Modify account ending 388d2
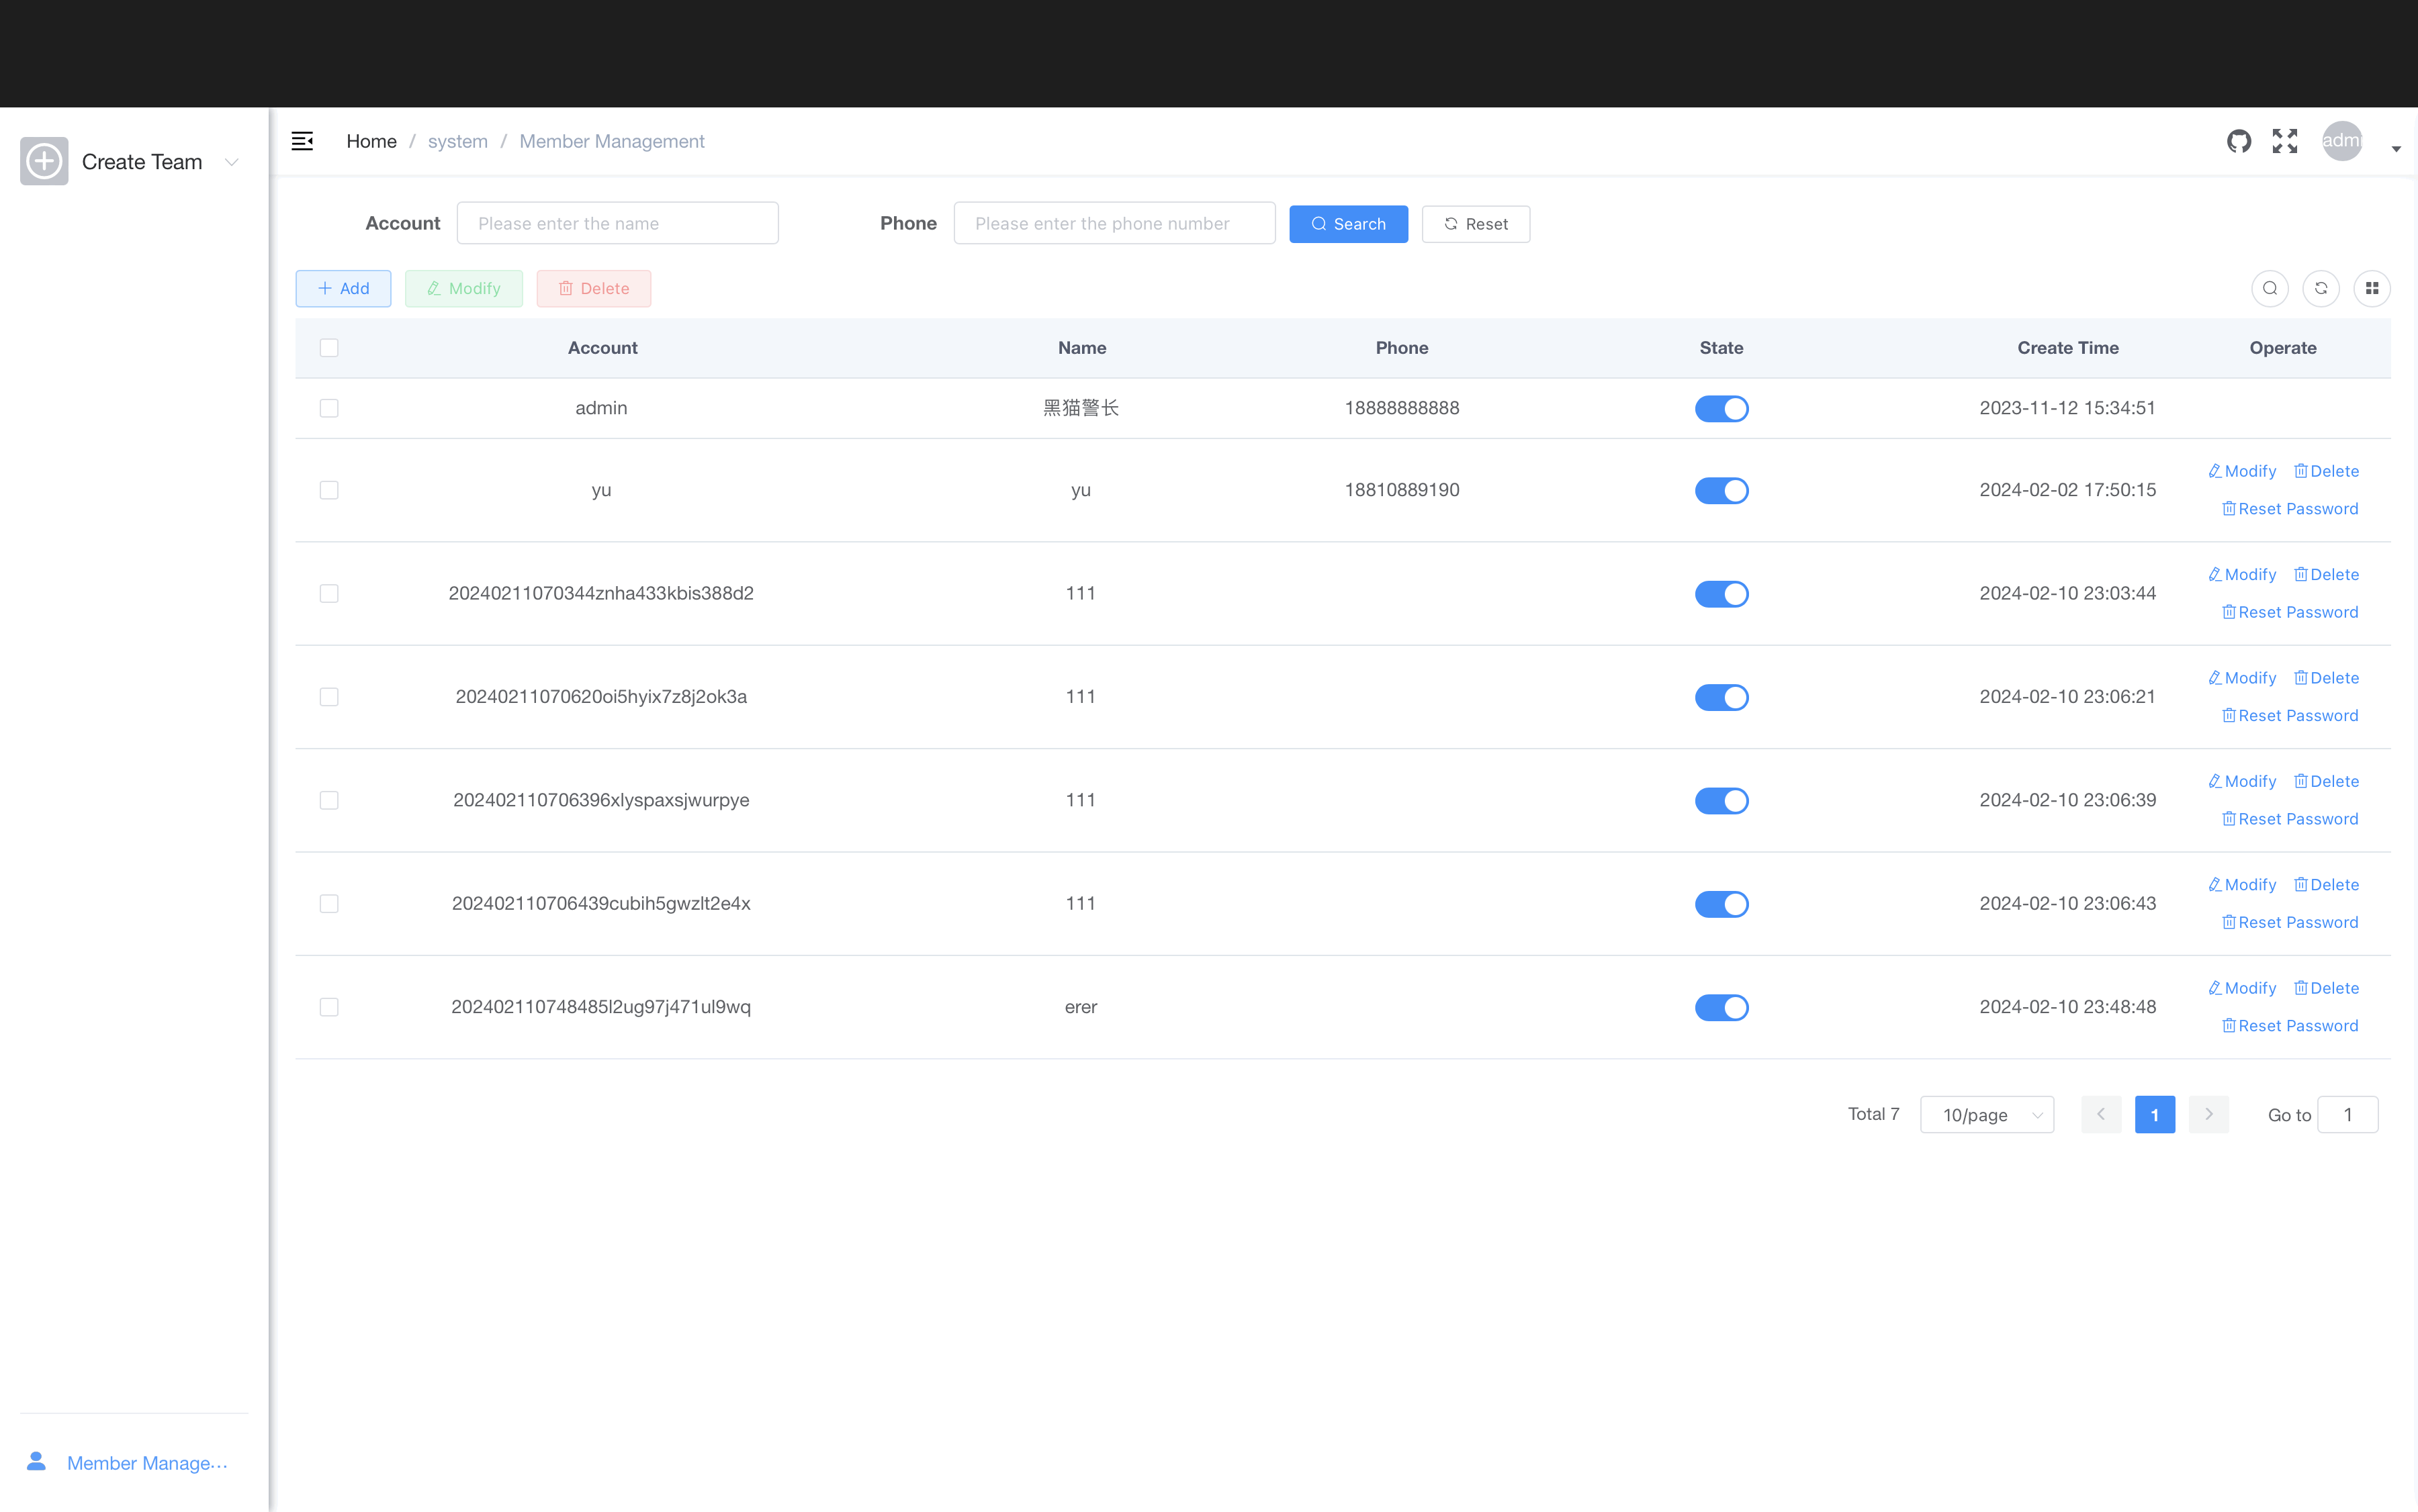Screen dimensions: 2418x1512 pos(2242,574)
